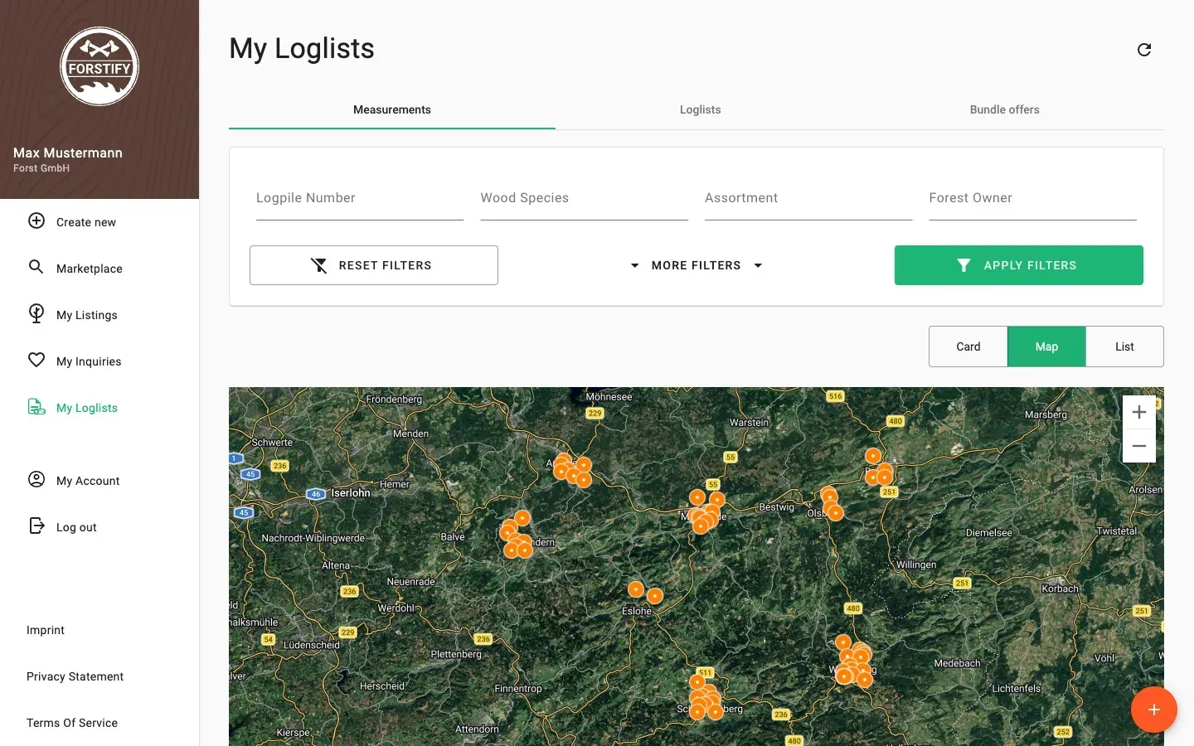Click the orange floating add button
The image size is (1194, 746).
tap(1154, 710)
